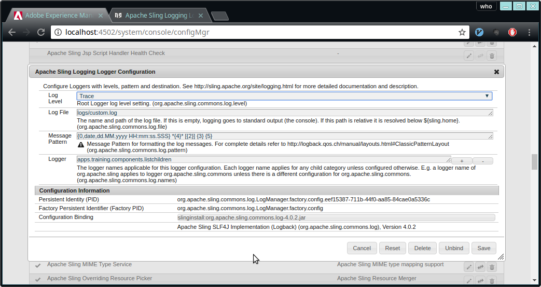Select the Apache Sling Overriding Resource Picker name
This screenshot has width=541, height=287.
click(x=100, y=278)
